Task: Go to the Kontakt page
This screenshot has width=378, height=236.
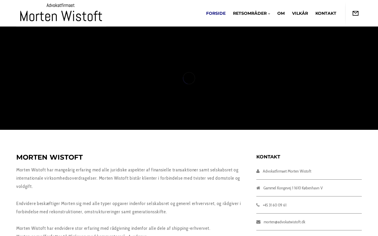Action: (326, 13)
